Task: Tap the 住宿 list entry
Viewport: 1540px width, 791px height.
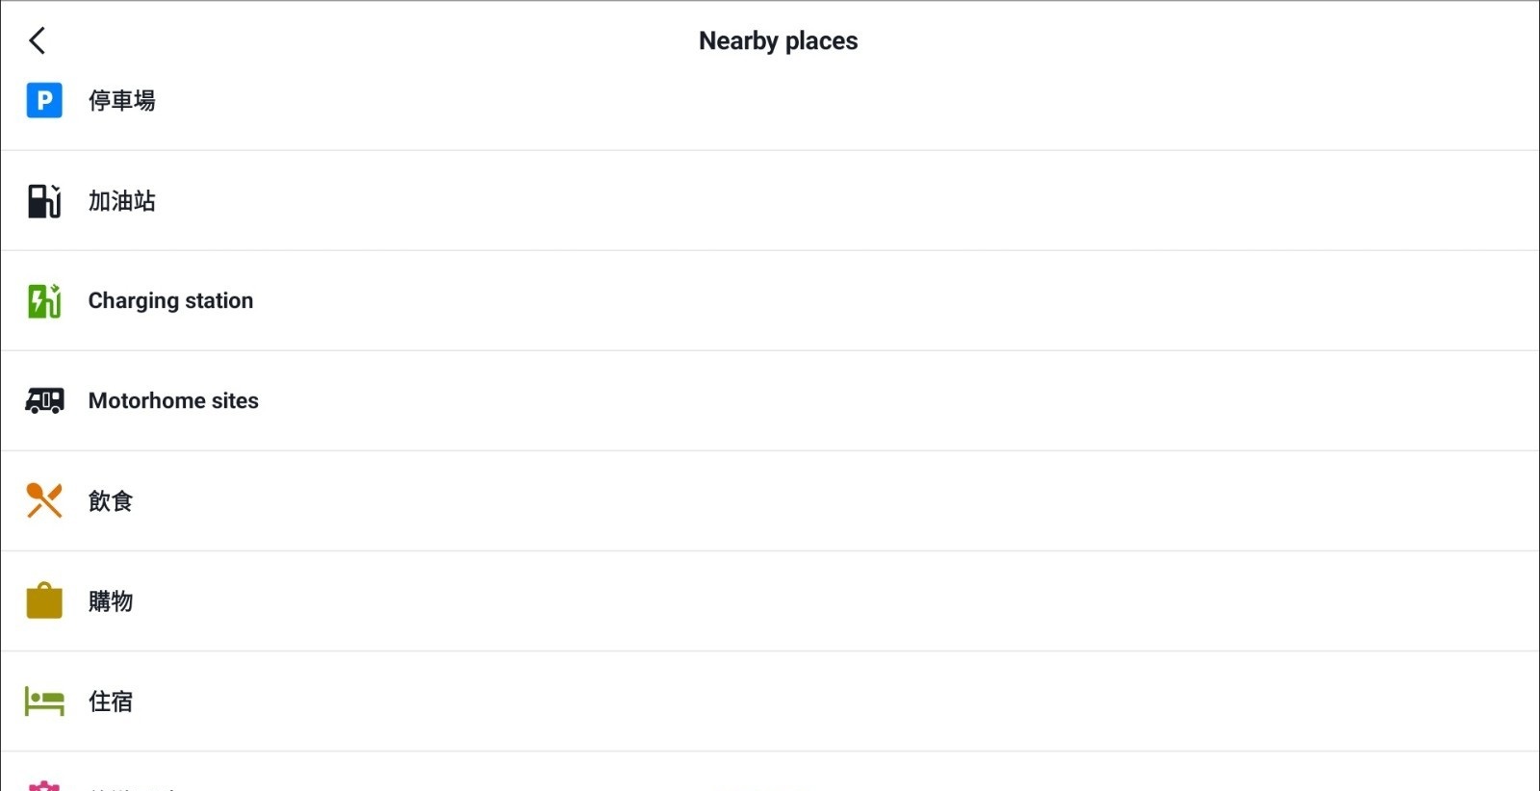Action: coord(111,702)
